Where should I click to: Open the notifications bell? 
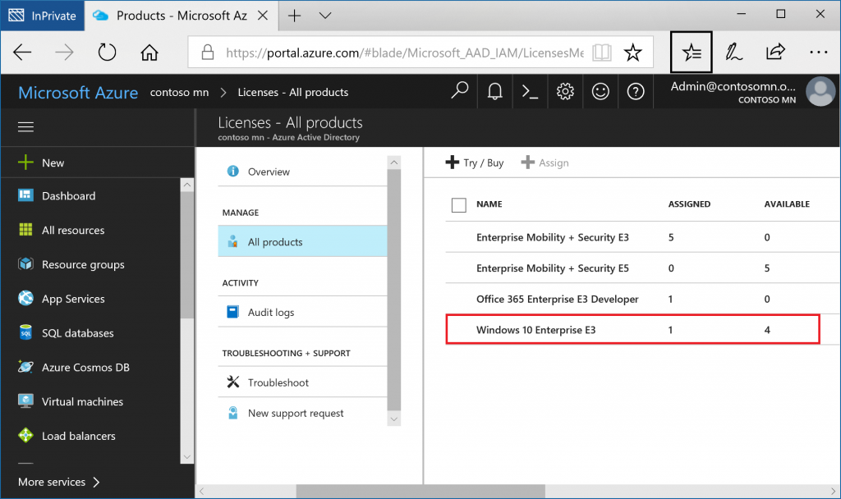pos(494,91)
